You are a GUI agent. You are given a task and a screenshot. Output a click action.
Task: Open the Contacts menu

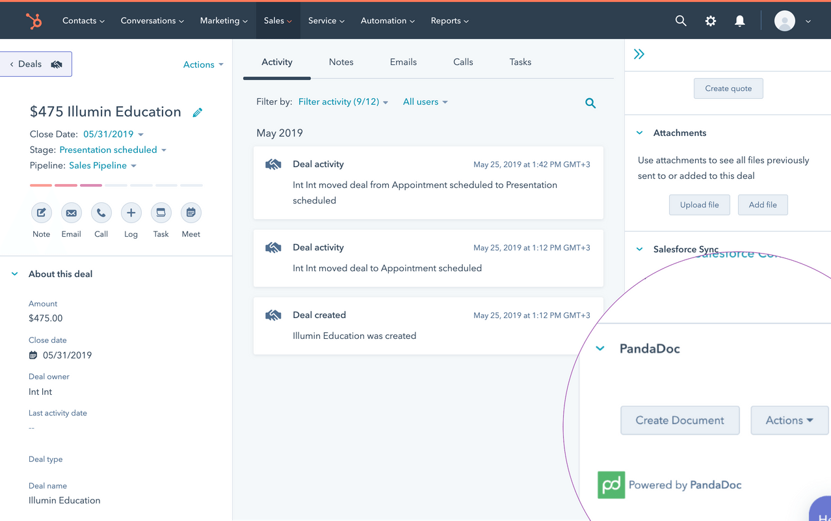83,21
